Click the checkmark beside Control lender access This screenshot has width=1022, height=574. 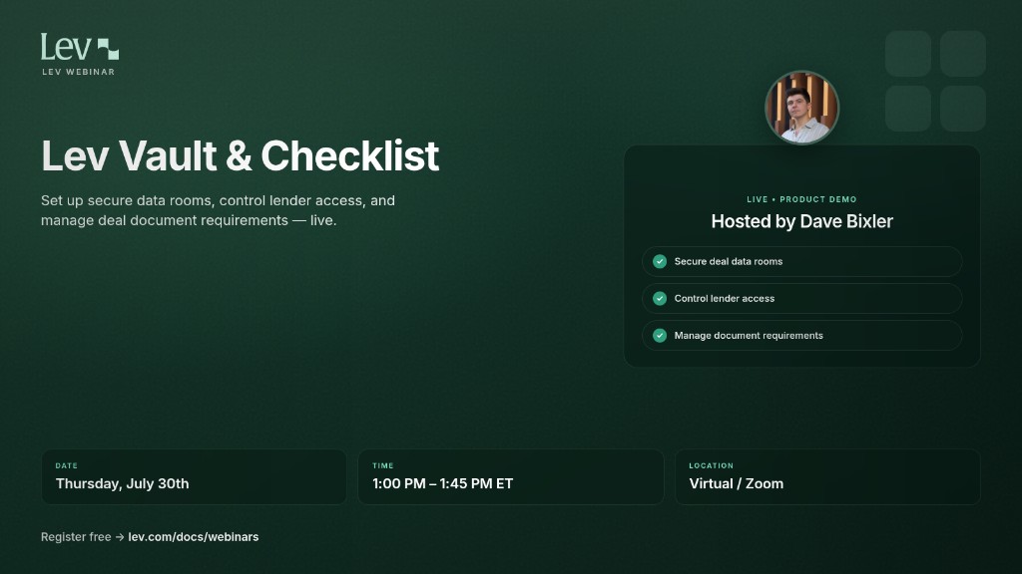point(660,299)
